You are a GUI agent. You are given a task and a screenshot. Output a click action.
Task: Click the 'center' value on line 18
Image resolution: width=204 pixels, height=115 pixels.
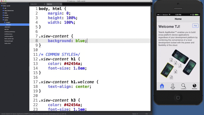click(x=82, y=87)
